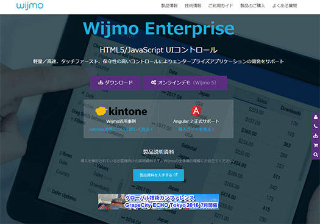Click the Wijmo logo in the header

(30, 5)
